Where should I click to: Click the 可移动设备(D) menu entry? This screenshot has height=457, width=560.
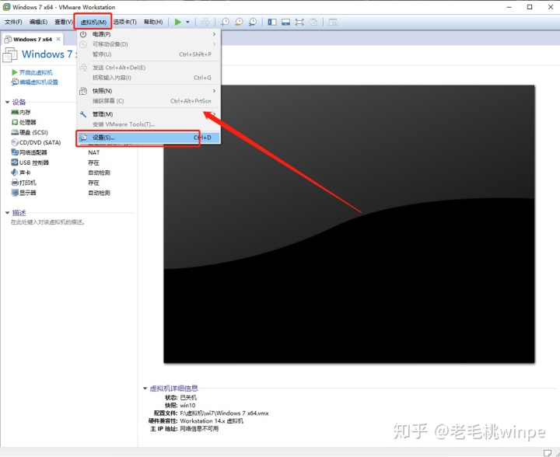click(149, 44)
